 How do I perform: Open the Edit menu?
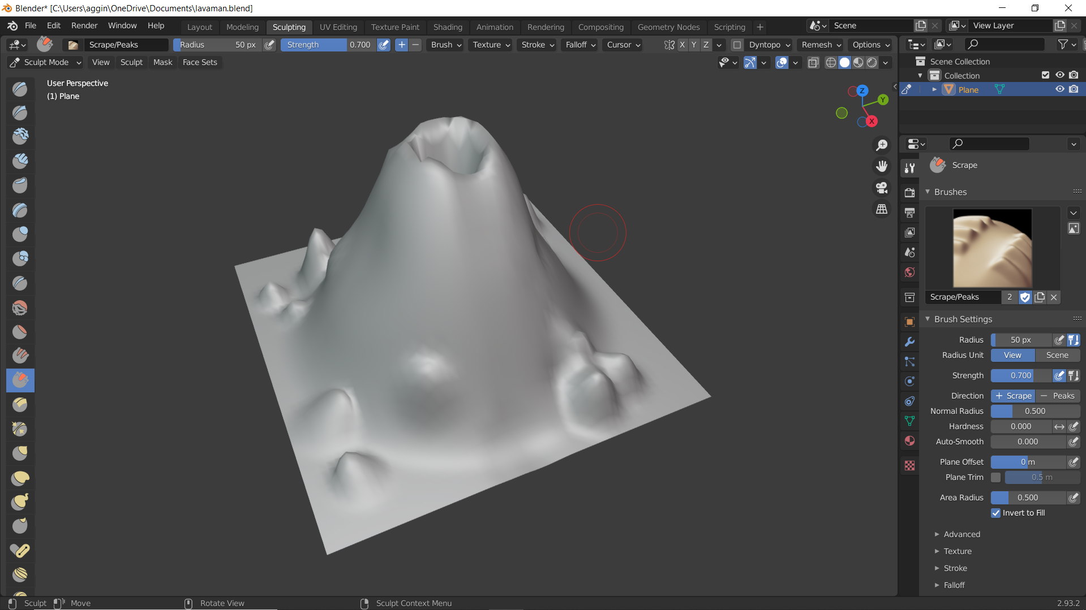tap(54, 25)
